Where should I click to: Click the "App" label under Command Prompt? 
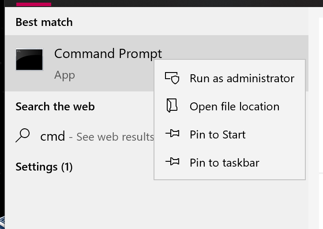[x=64, y=75]
